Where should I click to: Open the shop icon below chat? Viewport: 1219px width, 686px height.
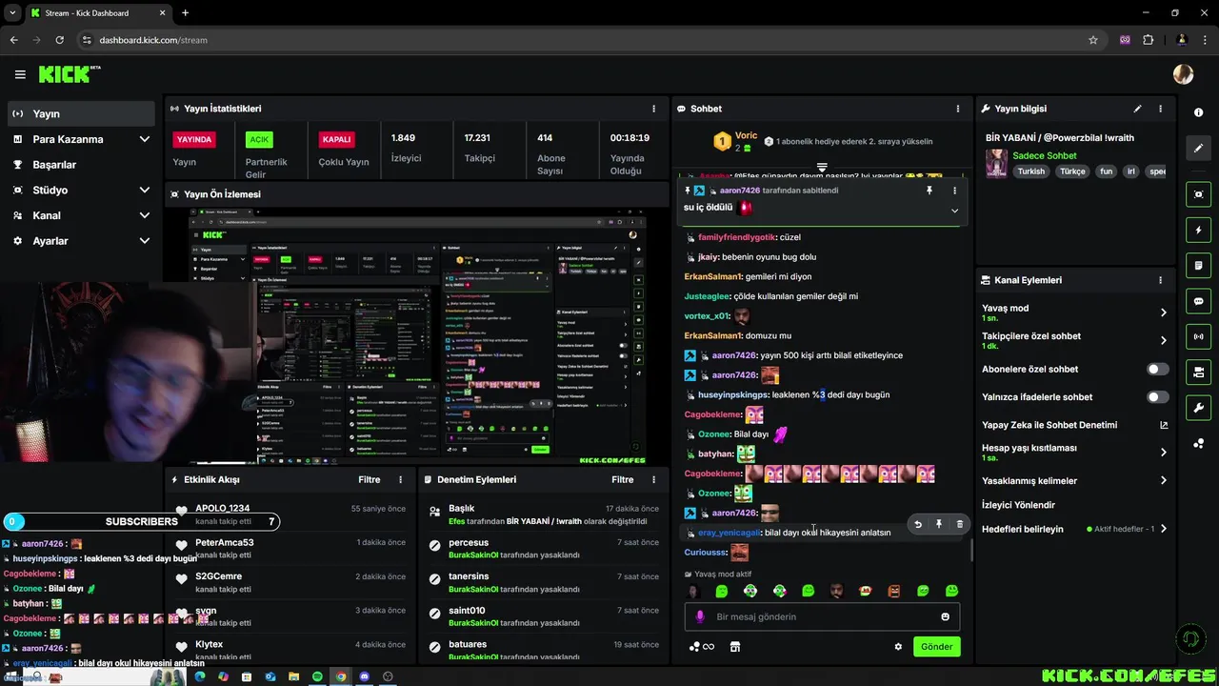pos(735,647)
